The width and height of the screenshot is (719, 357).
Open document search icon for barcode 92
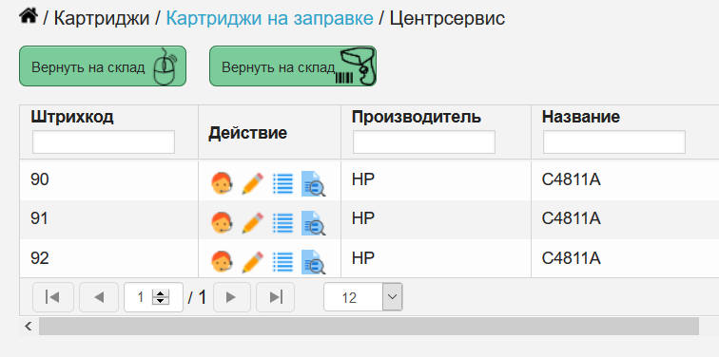[x=313, y=262]
